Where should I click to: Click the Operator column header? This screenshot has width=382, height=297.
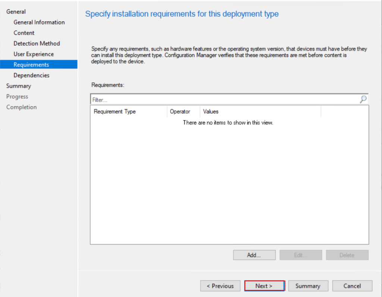180,112
